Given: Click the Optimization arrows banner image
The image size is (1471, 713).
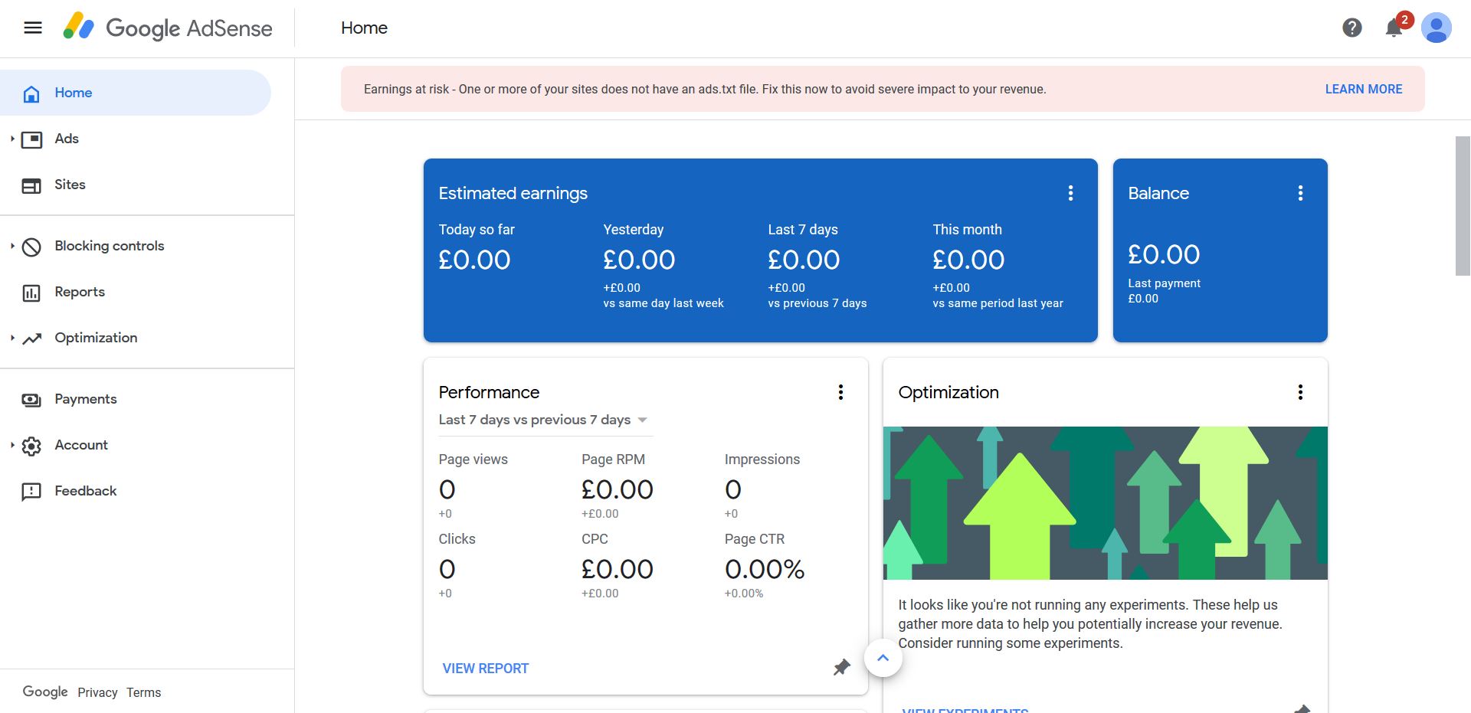Looking at the screenshot, I should (x=1105, y=503).
